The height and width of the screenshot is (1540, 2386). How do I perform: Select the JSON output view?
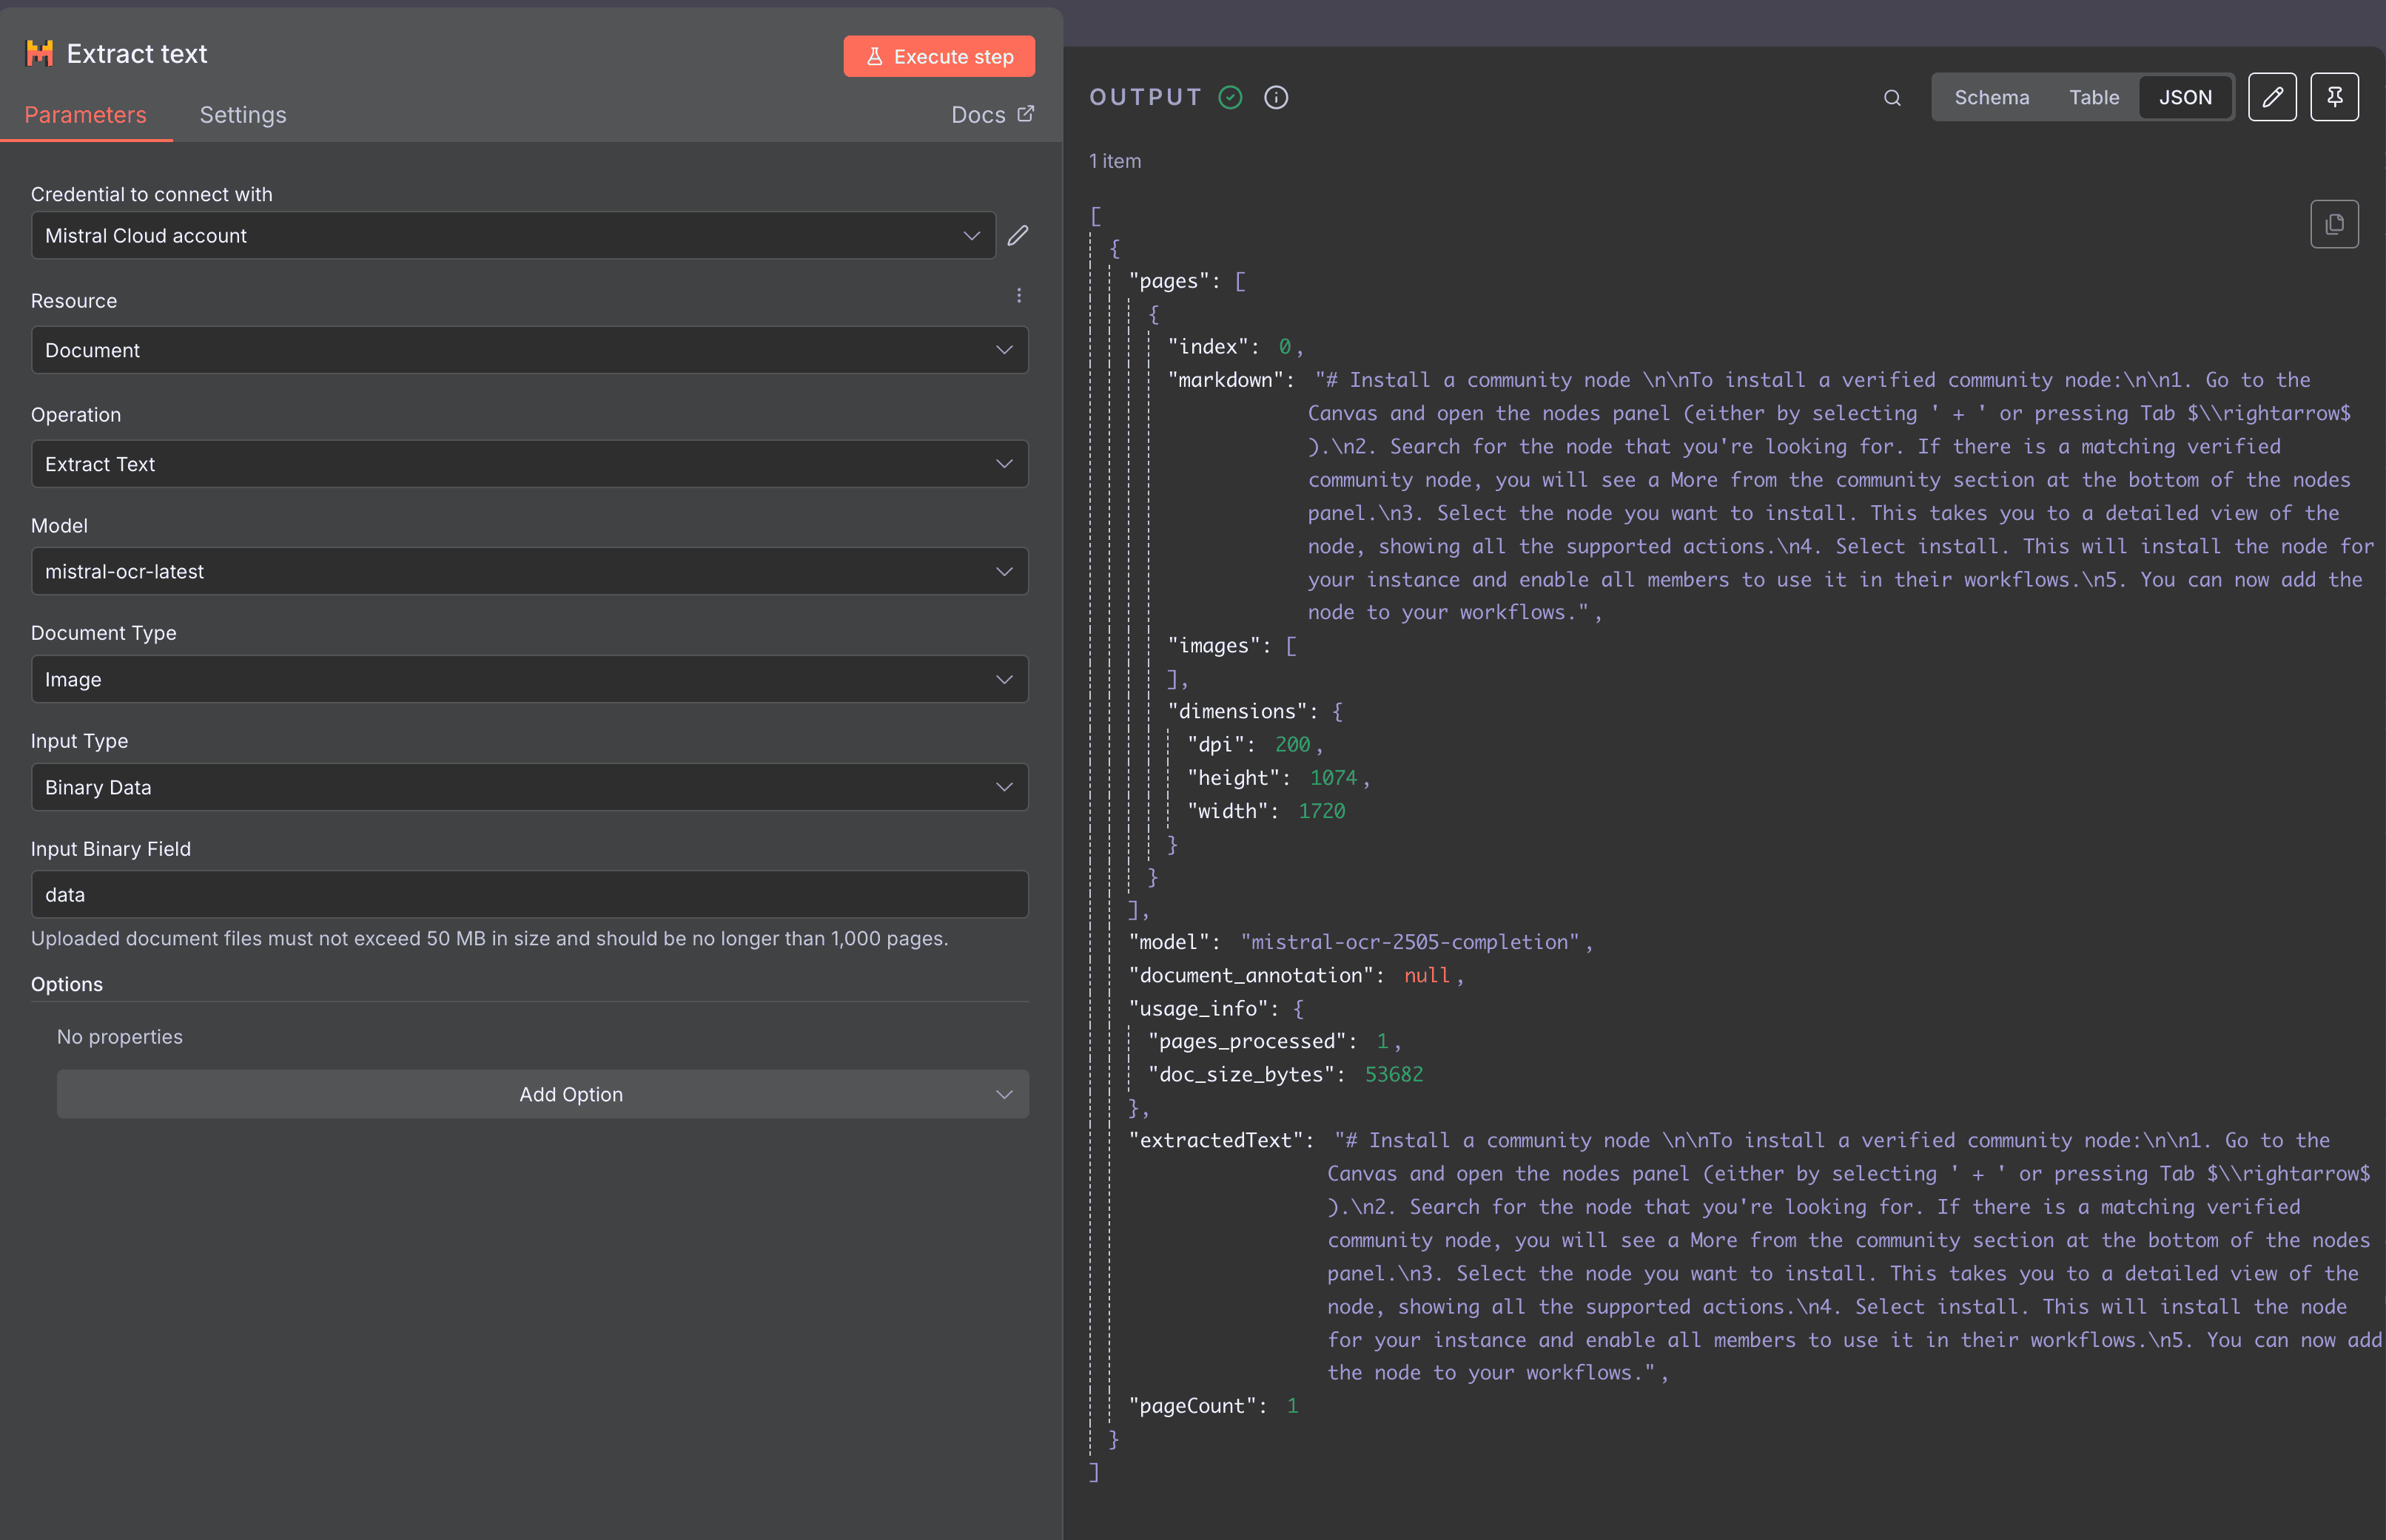2186,96
